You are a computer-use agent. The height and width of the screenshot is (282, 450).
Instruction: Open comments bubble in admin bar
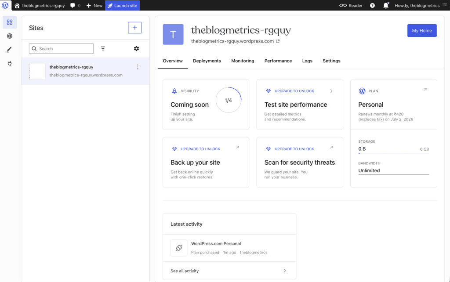click(x=75, y=5)
